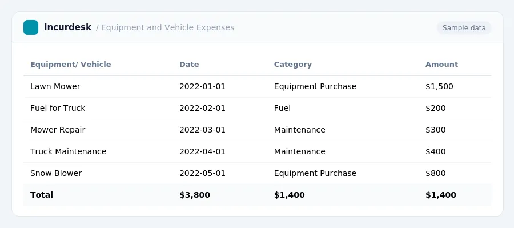
Task: Click the teal Incurdesk logo icon
Action: coord(31,27)
